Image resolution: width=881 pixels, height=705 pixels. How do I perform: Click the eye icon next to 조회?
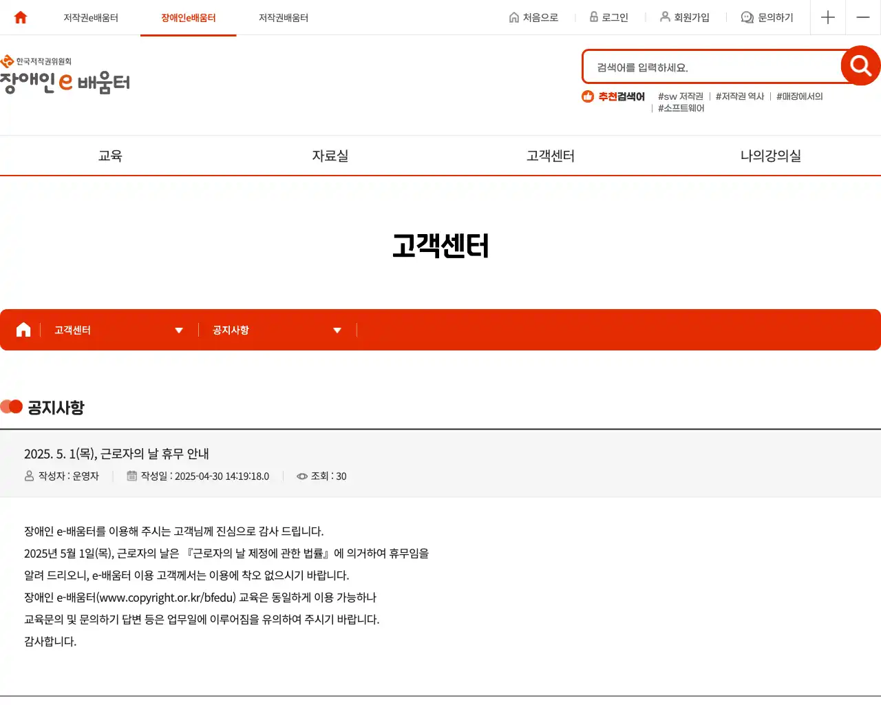[301, 476]
